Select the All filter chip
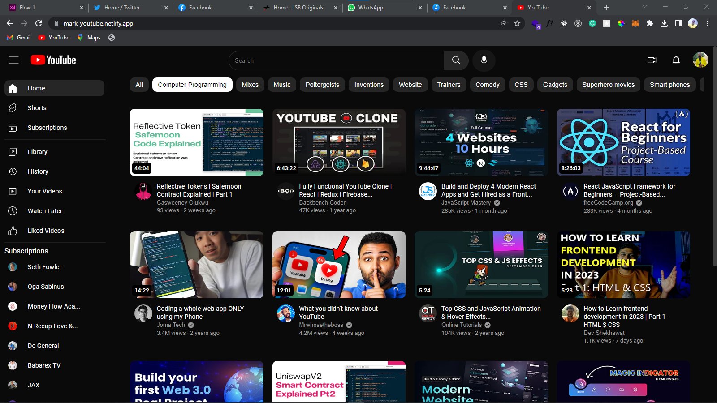 coord(139,85)
